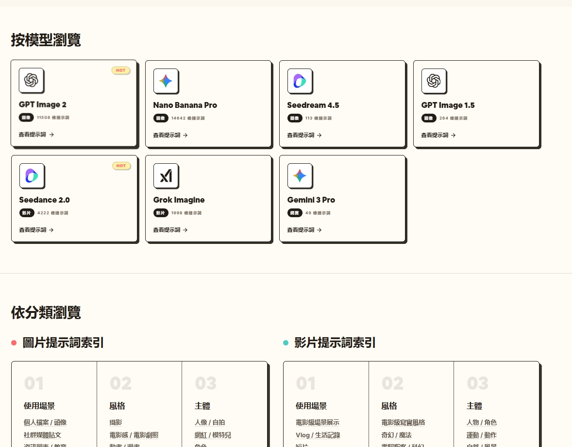This screenshot has height=447, width=572.
Task: Click the 影片 tag on Grok Imagine card
Action: pyautogui.click(x=161, y=213)
